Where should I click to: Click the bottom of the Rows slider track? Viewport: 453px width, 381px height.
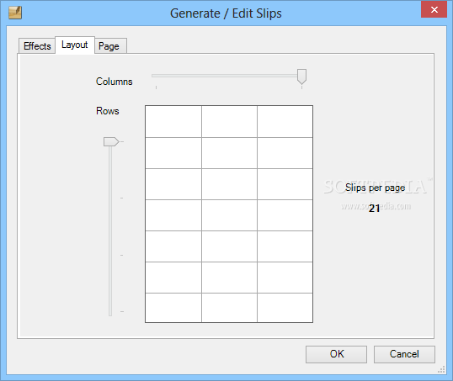coord(110,311)
